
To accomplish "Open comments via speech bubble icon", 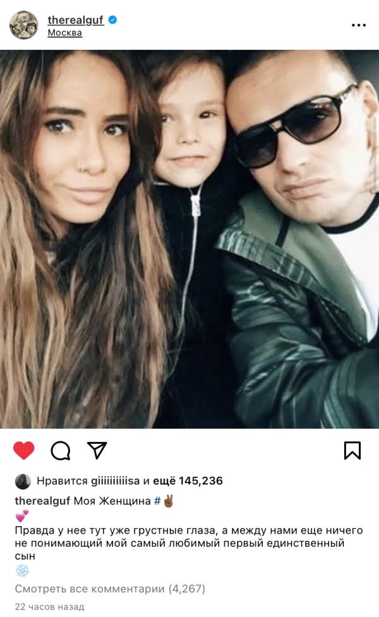I will point(61,450).
